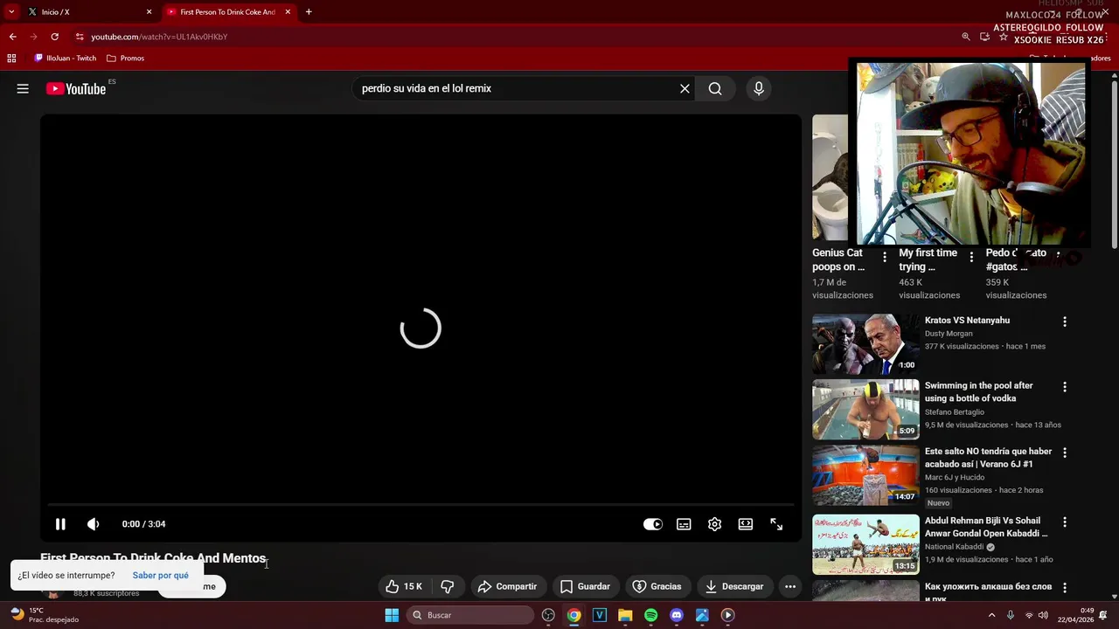Screen dimensions: 1119x629
Task: Open options for My first time trying short
Action: pos(971,257)
